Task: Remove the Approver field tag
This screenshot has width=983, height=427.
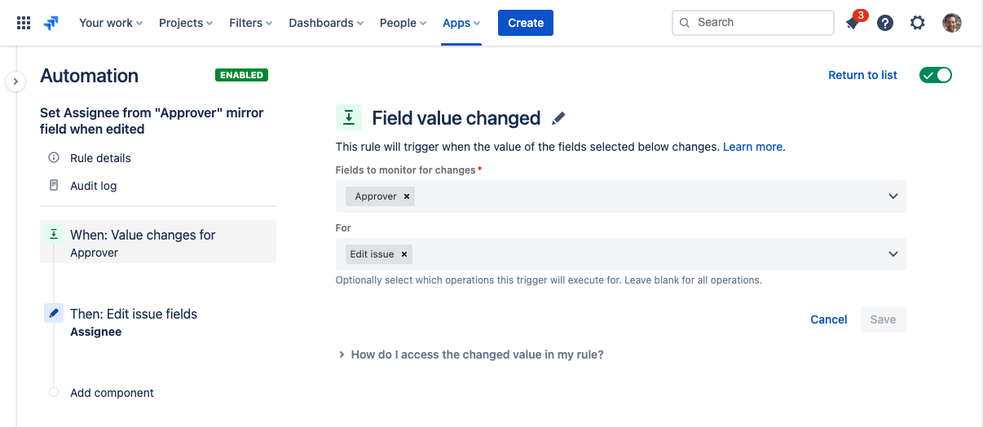Action: point(407,196)
